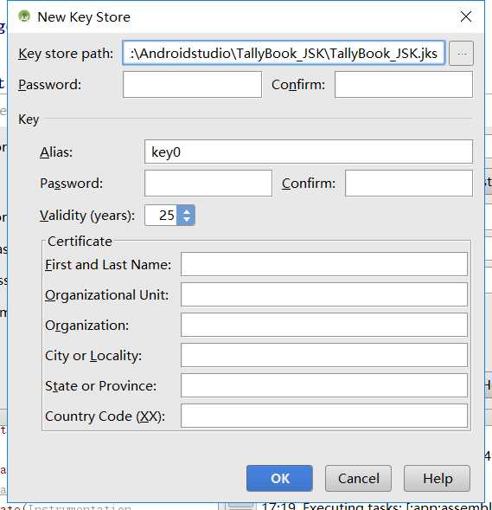Increase validity years with the spinner arrow
Screen dimensions: 492x510
point(187,211)
